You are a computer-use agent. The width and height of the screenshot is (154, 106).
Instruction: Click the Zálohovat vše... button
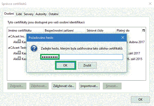point(64,86)
